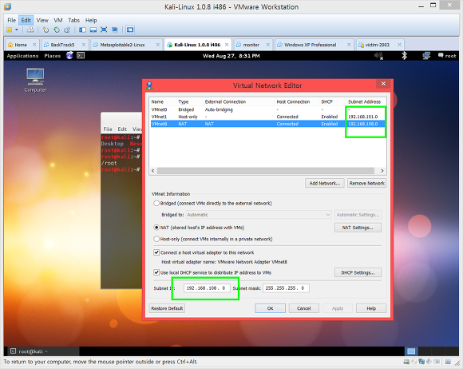Screen dimensions: 463x369
Task: Open the File menu
Action: coord(11,20)
